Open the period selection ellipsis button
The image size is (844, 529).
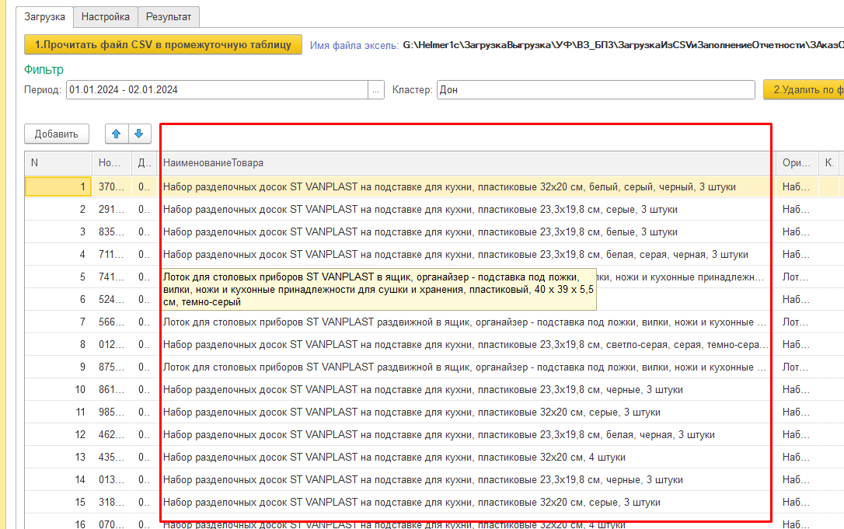pyautogui.click(x=375, y=90)
